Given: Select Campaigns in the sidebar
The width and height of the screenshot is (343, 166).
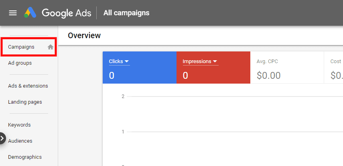Looking at the screenshot, I should coord(21,47).
